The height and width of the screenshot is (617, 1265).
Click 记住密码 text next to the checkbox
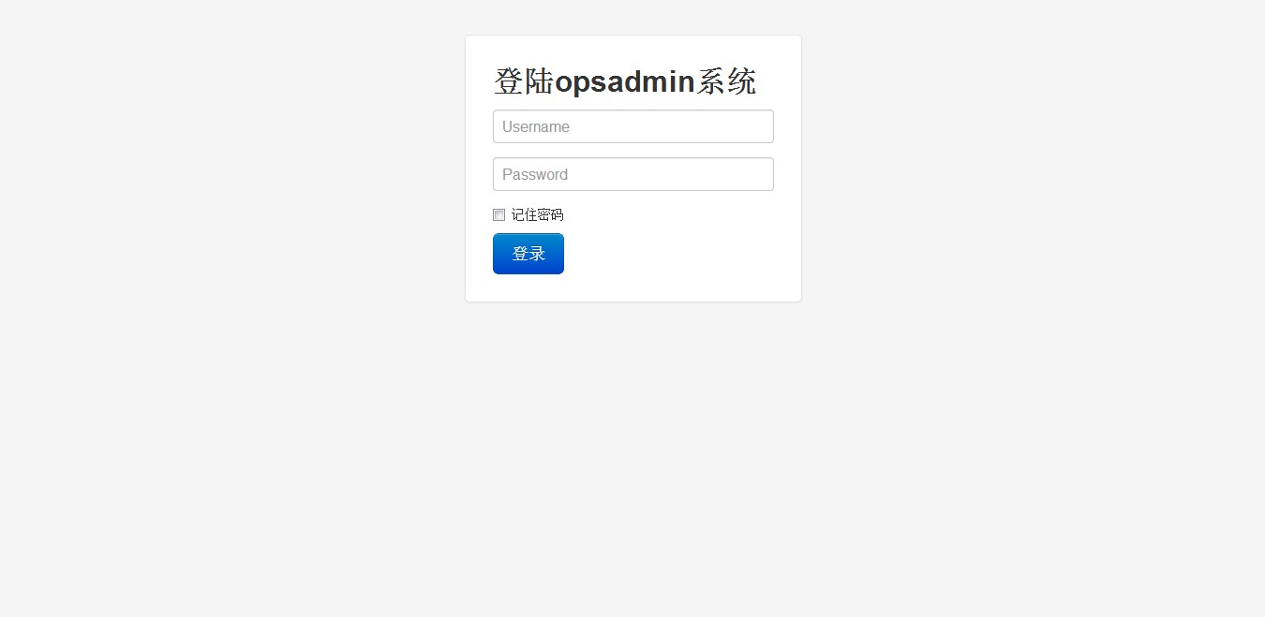537,215
